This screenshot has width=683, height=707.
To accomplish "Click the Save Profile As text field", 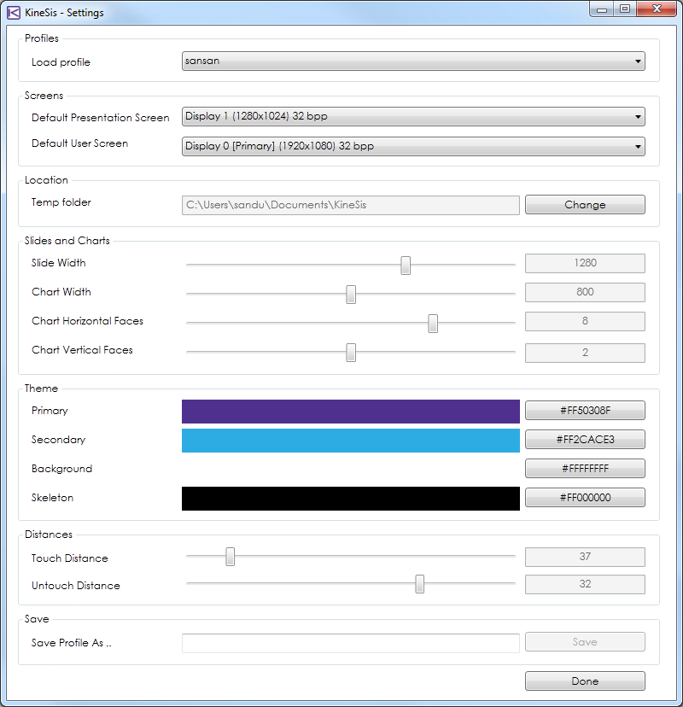I will 350,643.
